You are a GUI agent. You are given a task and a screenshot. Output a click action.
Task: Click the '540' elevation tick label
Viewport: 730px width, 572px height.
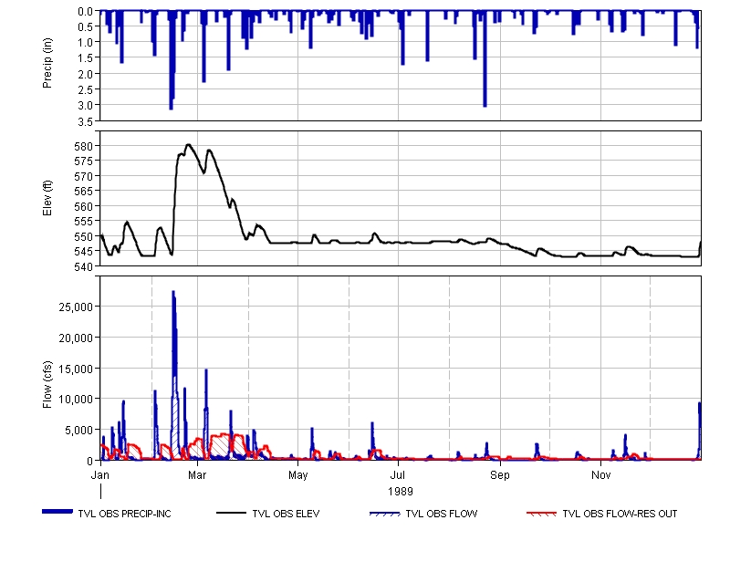pos(84,266)
